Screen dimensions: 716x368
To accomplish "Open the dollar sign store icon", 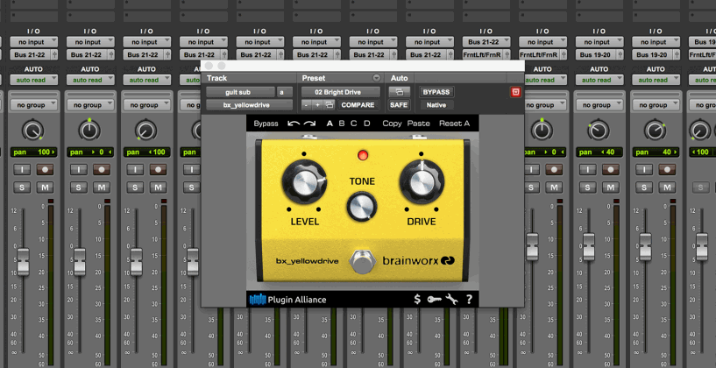I will pyautogui.click(x=417, y=300).
